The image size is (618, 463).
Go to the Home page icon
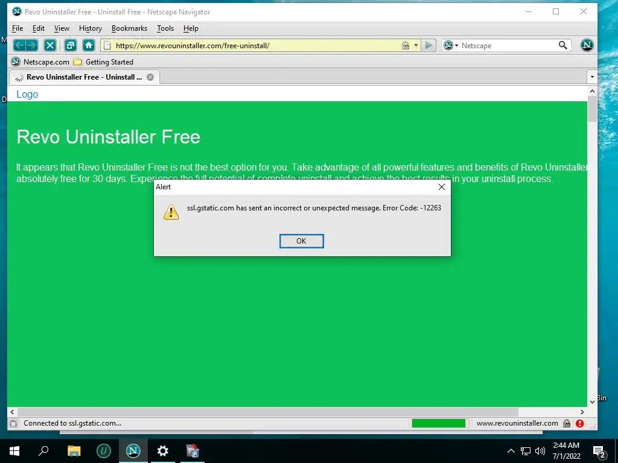pos(89,45)
